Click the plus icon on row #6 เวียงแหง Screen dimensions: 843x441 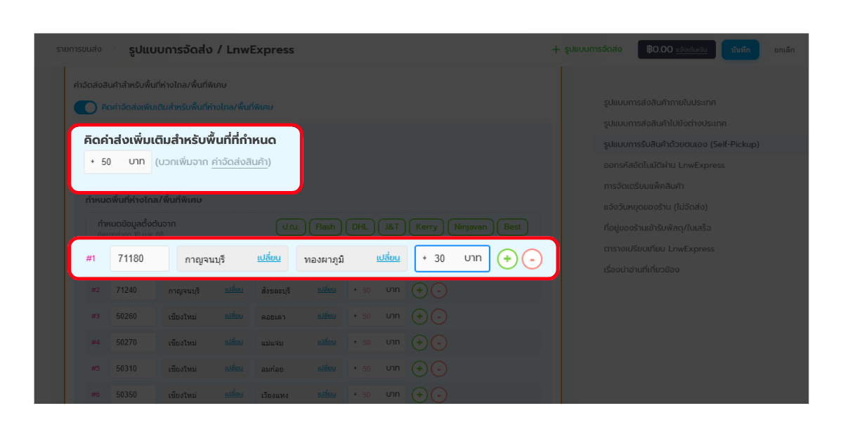pos(419,395)
